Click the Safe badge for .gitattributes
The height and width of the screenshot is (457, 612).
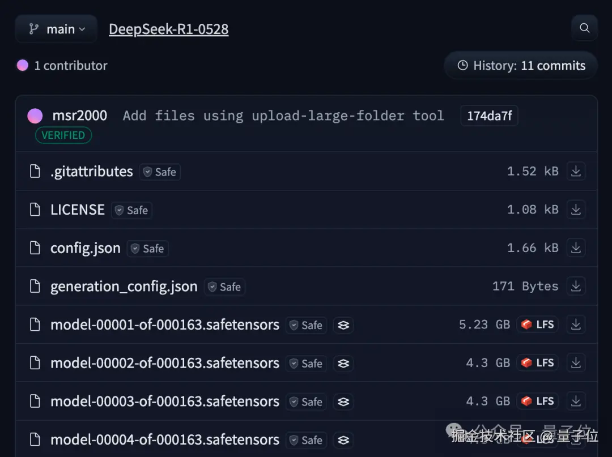160,172
